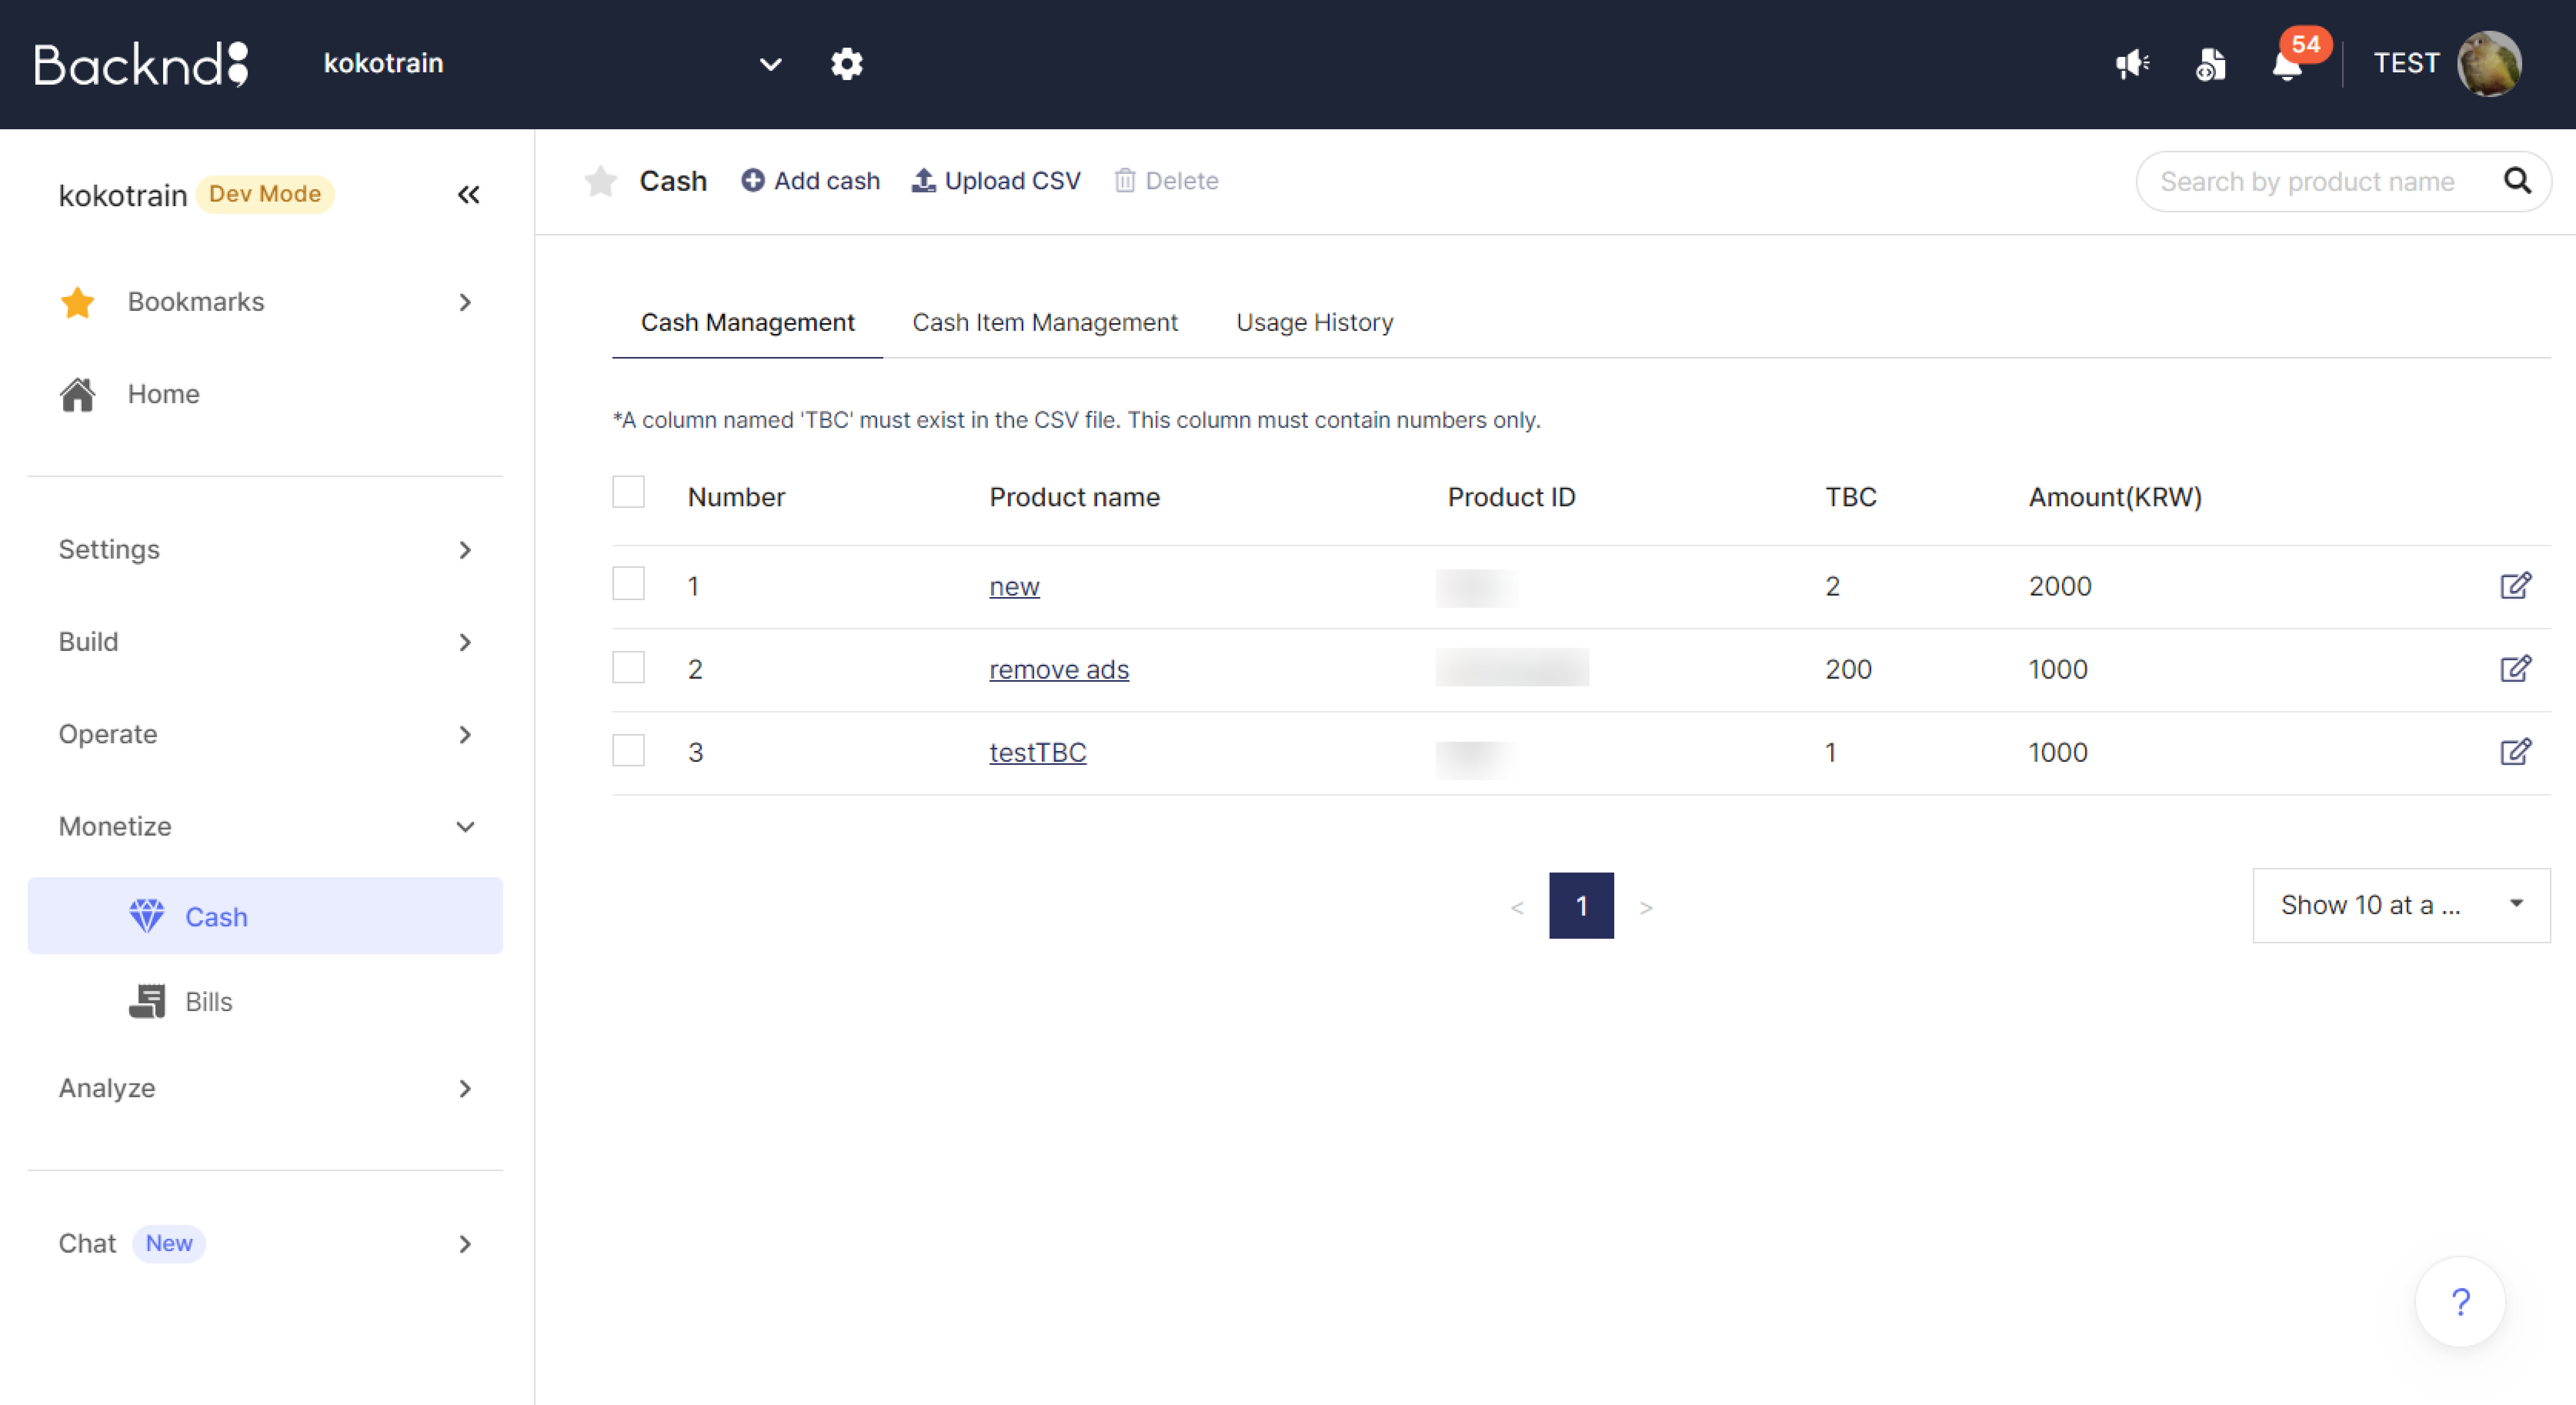Open the 'testTBC' product link
The width and height of the screenshot is (2576, 1405).
click(x=1037, y=752)
